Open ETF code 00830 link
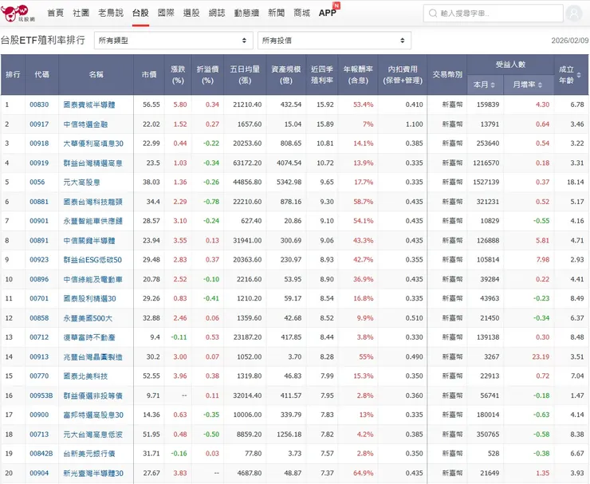 pos(39,104)
